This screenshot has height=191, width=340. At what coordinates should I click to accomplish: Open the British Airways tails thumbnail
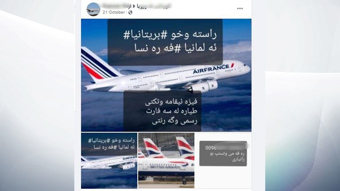tap(166, 160)
